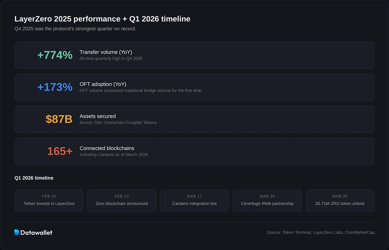
Task: Click the green +774% figure
Action: pyautogui.click(x=55, y=55)
